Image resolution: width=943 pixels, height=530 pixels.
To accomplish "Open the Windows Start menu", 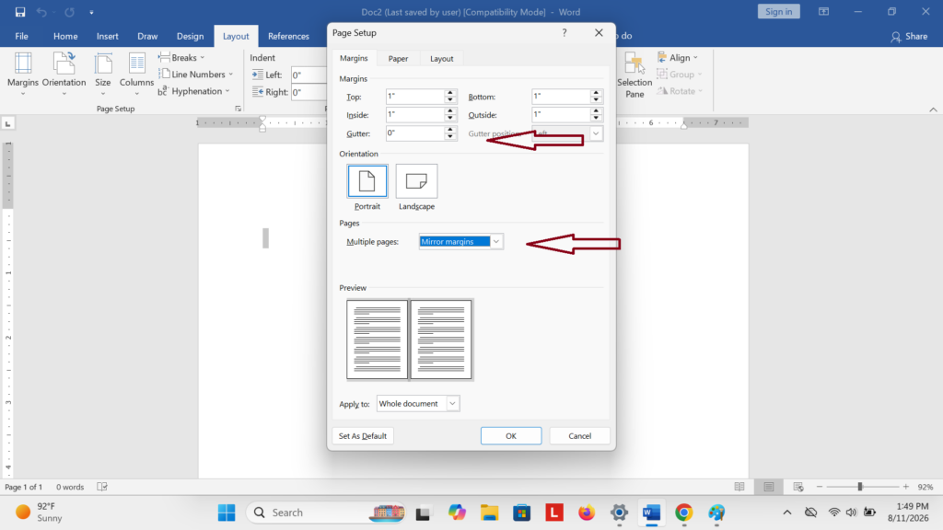I will pos(227,513).
